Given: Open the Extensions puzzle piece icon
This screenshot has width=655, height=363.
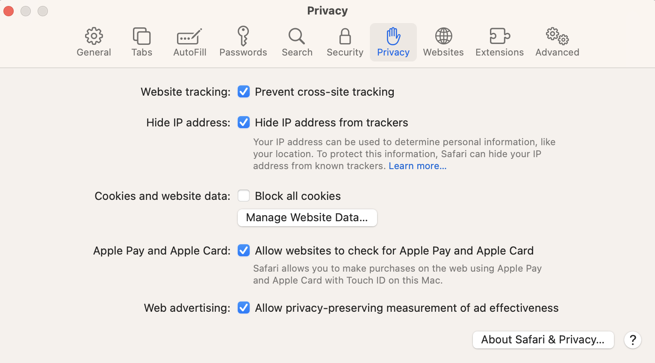Looking at the screenshot, I should (x=499, y=37).
